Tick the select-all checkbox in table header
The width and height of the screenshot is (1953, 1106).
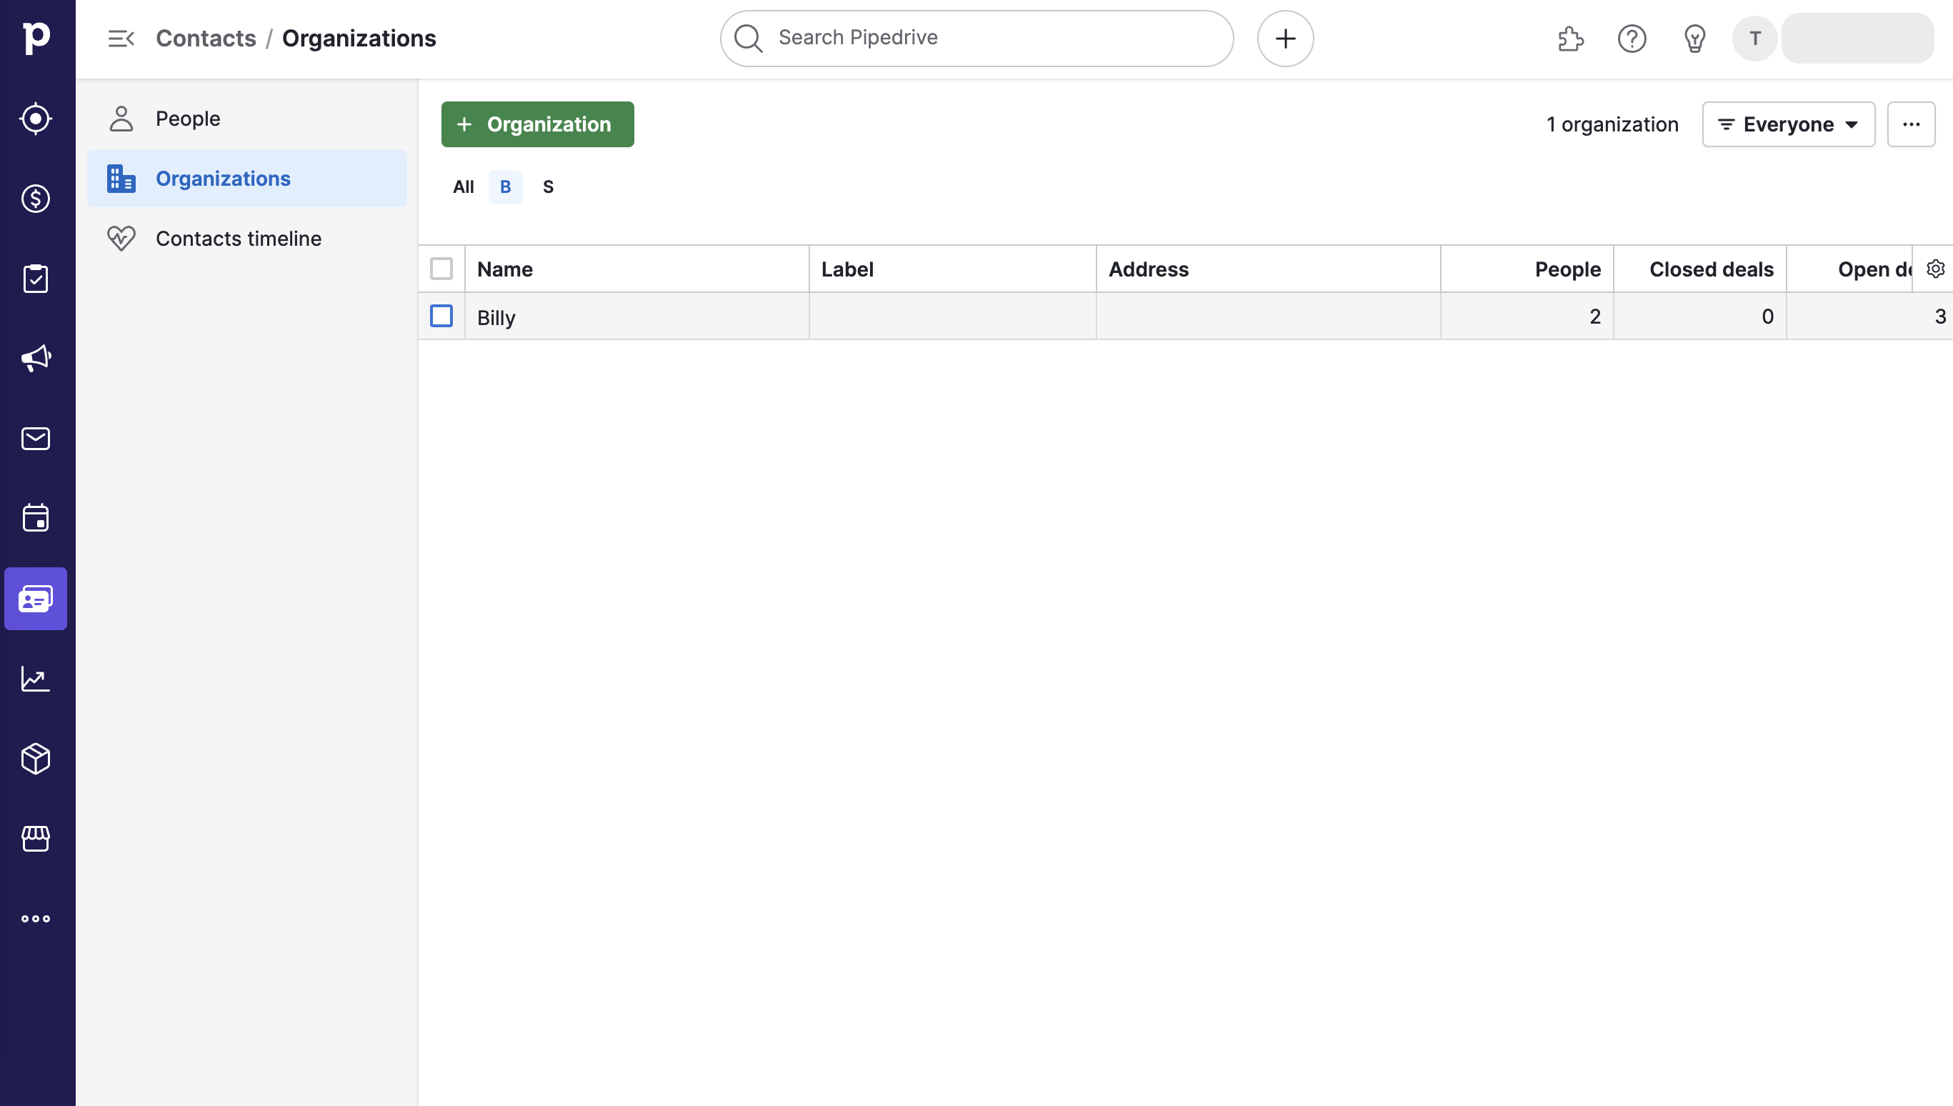point(441,269)
